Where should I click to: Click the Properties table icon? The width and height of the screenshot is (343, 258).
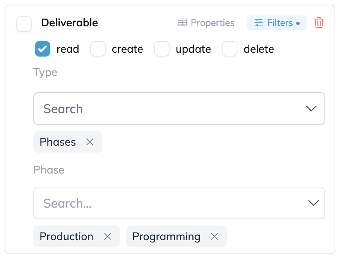182,22
